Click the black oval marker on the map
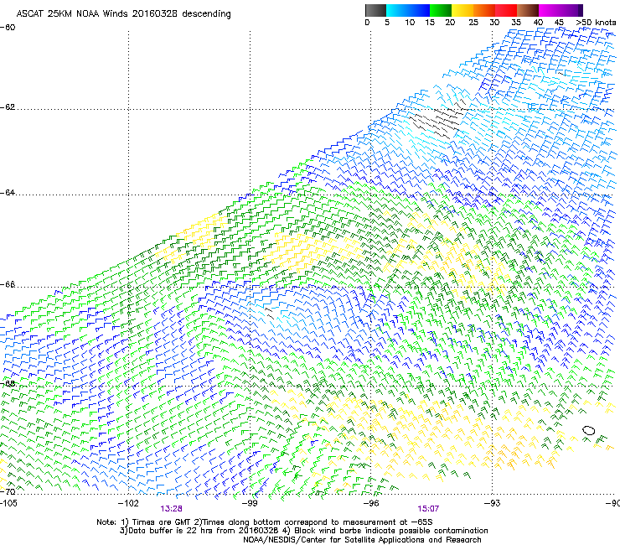The image size is (620, 545). click(x=588, y=431)
